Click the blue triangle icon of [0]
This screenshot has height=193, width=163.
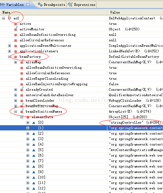pyautogui.click(x=34, y=123)
